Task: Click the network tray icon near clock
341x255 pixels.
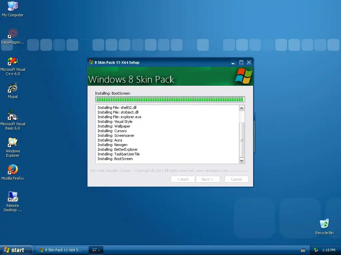Action: (x=316, y=250)
